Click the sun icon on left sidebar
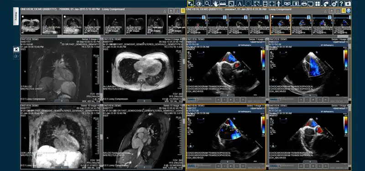Screen dimensions: 365x171 pyautogui.click(x=16, y=56)
